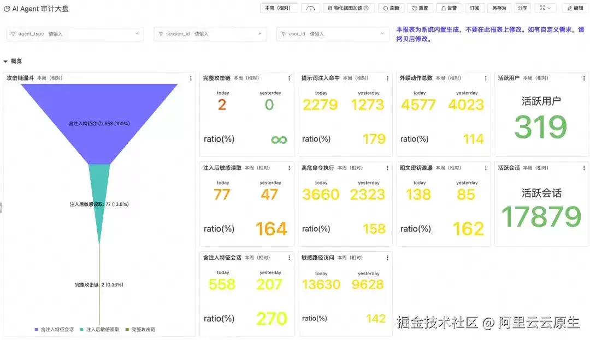Image resolution: width=590 pixels, height=340 pixels.
Task: Click the 刷新 button
Action: (391, 8)
